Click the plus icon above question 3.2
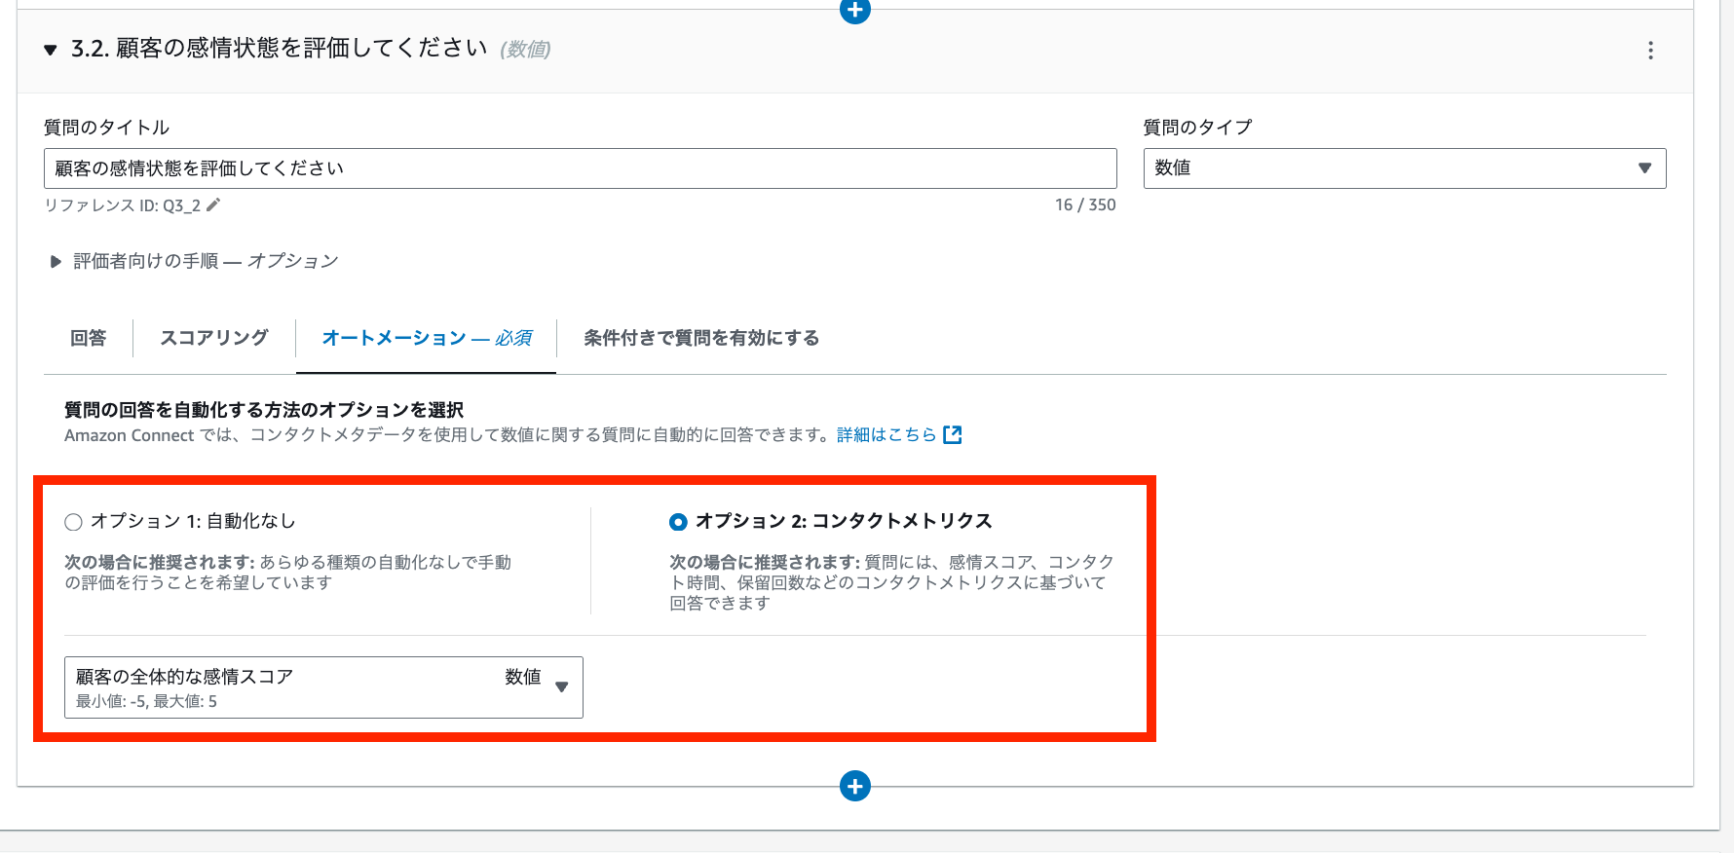 pos(855,10)
